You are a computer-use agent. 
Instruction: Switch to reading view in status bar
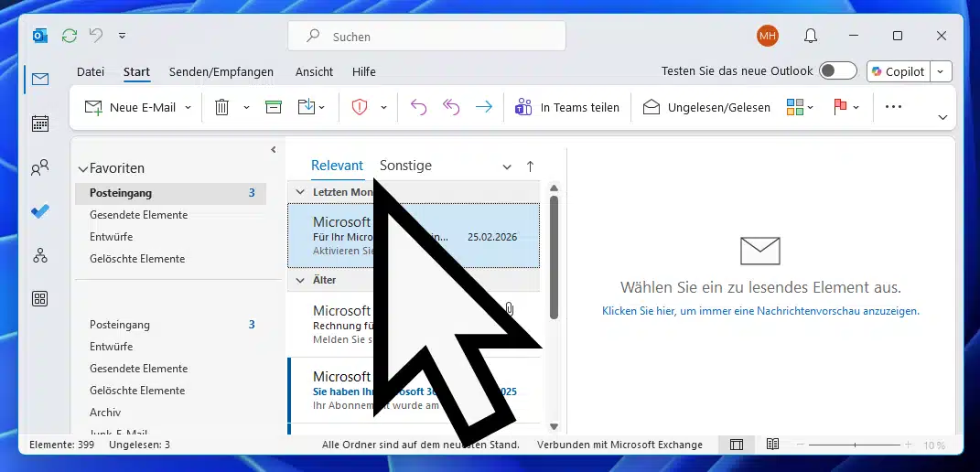pos(772,445)
